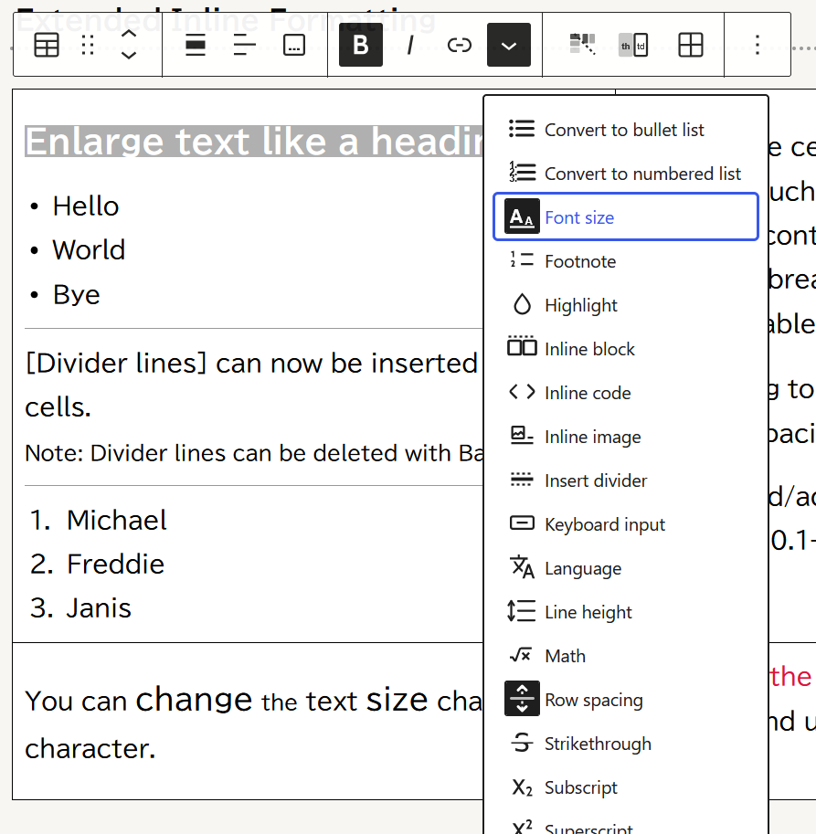Viewport: 816px width, 834px height.
Task: Select Row spacing option
Action: pos(626,700)
